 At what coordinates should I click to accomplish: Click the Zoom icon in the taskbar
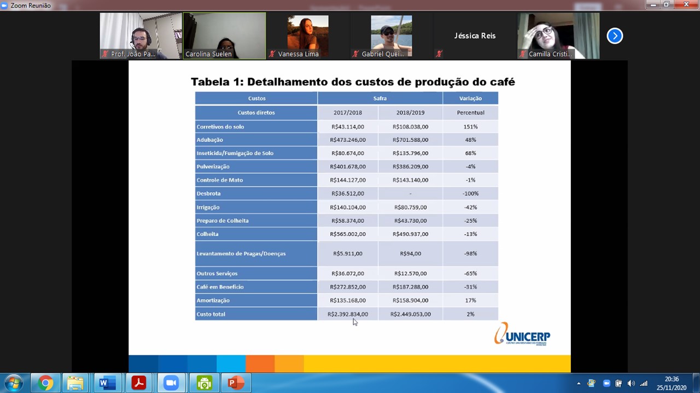pos(171,383)
